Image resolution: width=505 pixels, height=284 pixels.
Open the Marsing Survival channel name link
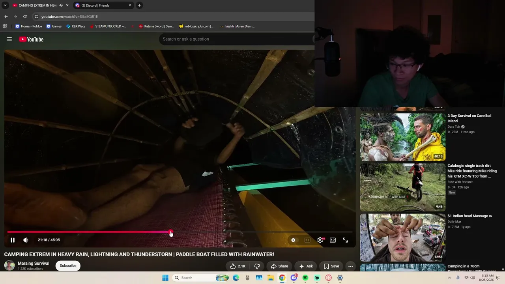pos(34,263)
